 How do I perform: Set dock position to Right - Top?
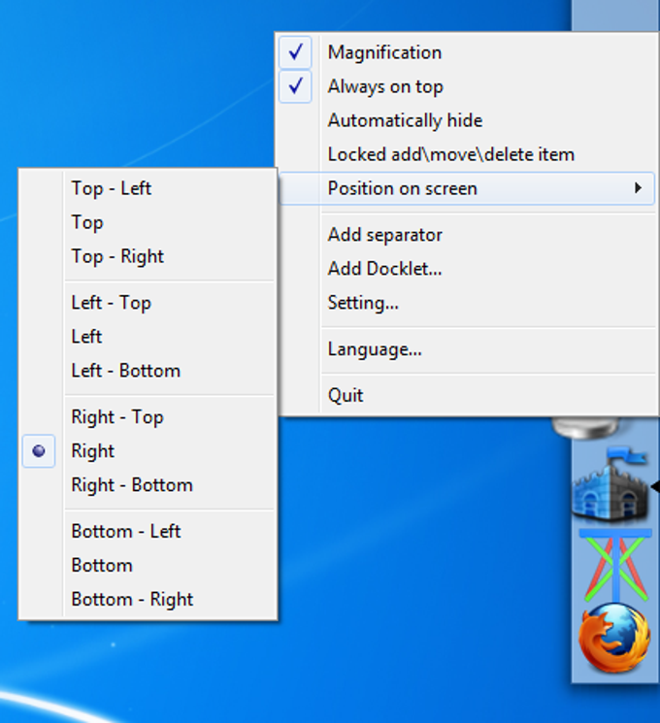tap(148, 417)
